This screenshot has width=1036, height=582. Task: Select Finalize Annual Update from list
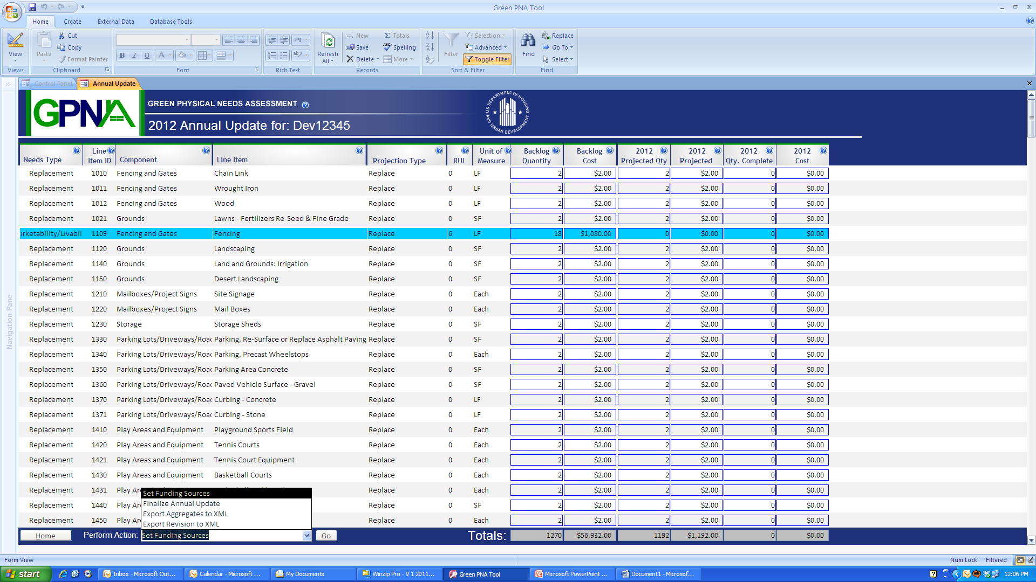(x=181, y=504)
